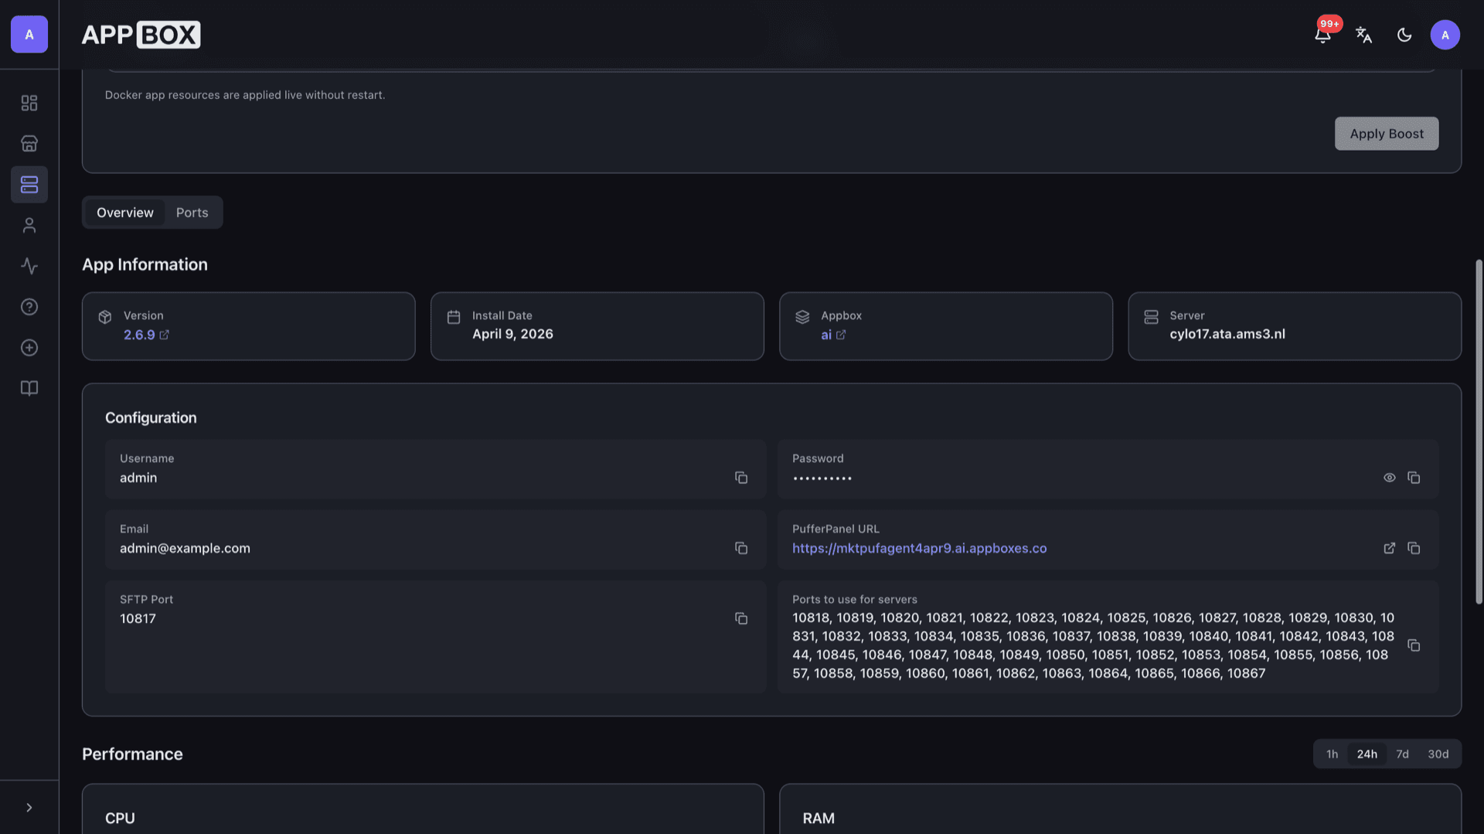Toggle dark mode moon icon
Screen dimensions: 1484x834
pos(1404,35)
